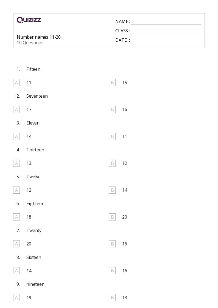This screenshot has height=308, width=218.
Task: Select option B for Fifteen question
Action: 112,83
